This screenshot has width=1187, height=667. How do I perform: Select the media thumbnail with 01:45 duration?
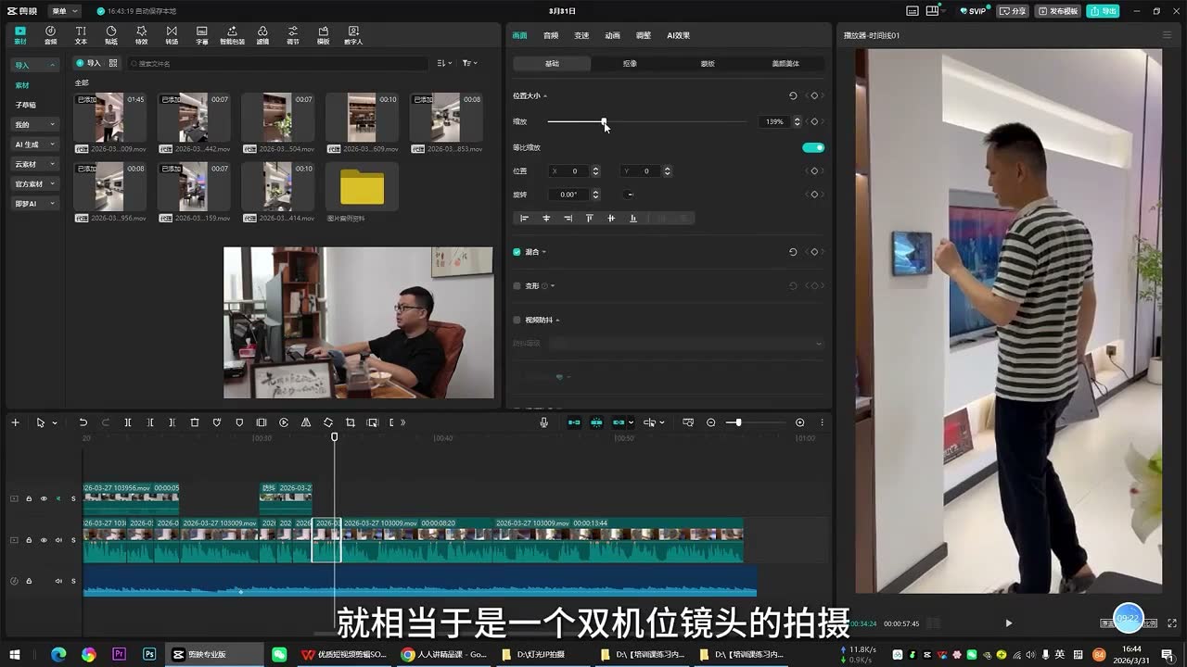click(109, 118)
